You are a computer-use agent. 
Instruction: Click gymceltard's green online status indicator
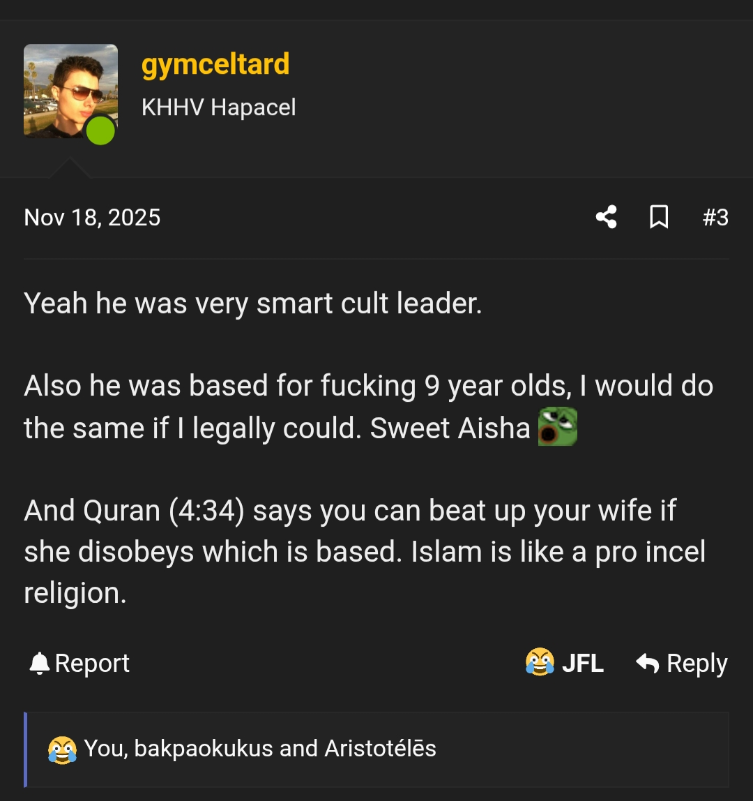[x=100, y=130]
